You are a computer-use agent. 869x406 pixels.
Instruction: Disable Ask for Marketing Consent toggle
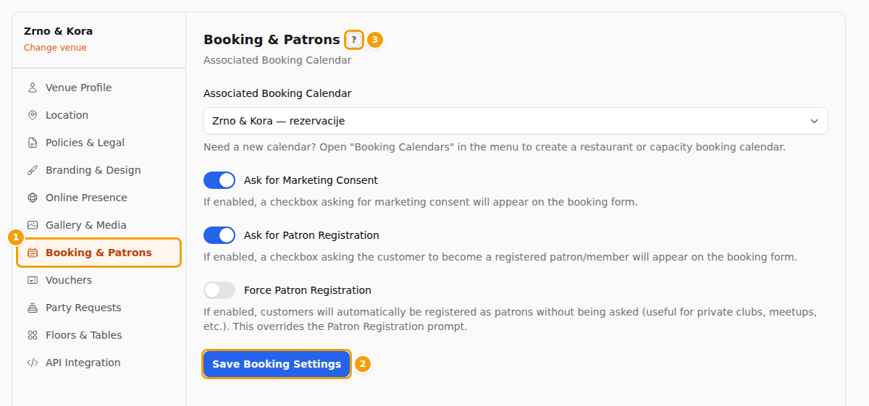tap(219, 180)
